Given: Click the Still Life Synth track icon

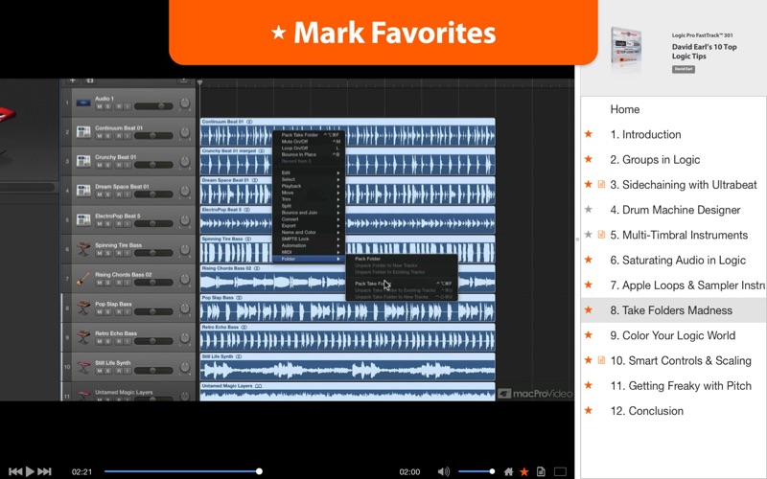Looking at the screenshot, I should pyautogui.click(x=83, y=367).
